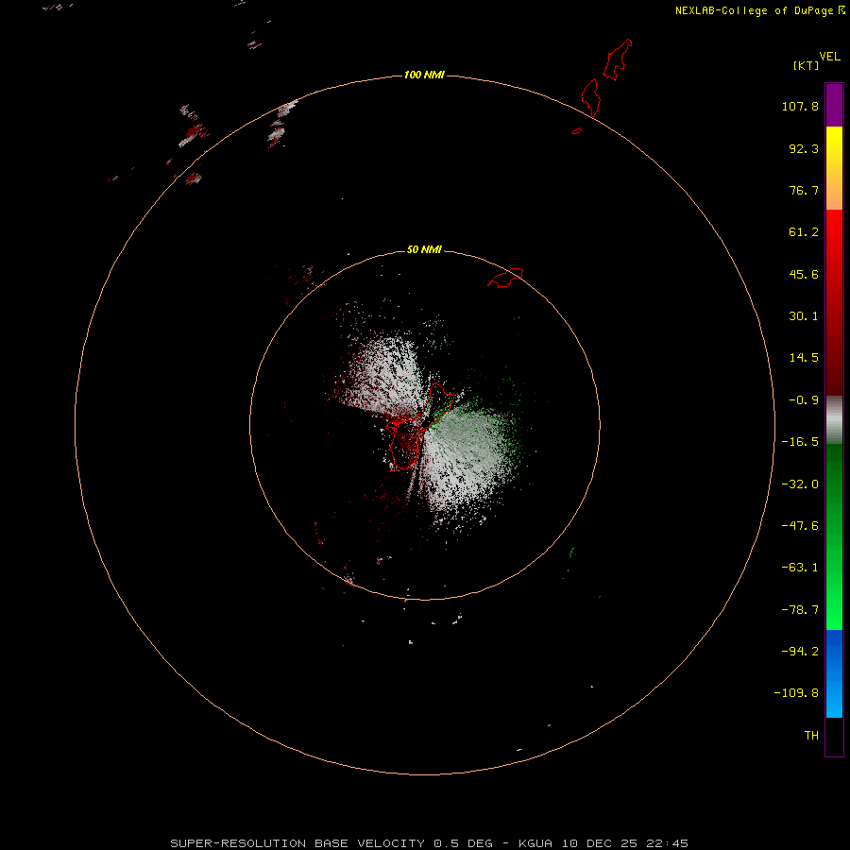
Task: Click the VEL legend heading
Action: pyautogui.click(x=829, y=57)
